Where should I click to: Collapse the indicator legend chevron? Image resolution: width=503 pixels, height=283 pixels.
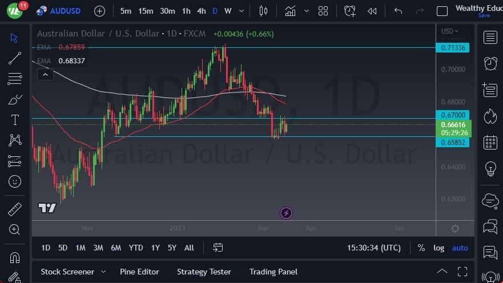[x=45, y=75]
